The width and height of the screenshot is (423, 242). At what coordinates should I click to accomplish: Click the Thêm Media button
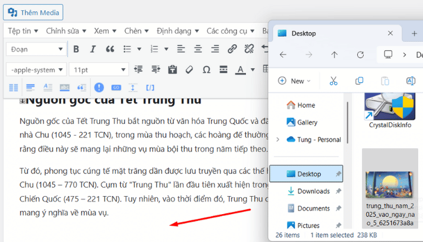coord(35,12)
